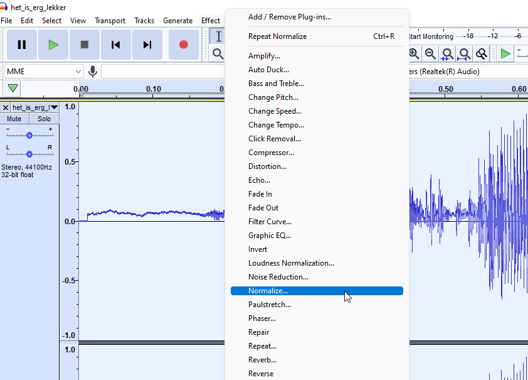
Task: Open the track name dropdown menu
Action: click(x=35, y=107)
